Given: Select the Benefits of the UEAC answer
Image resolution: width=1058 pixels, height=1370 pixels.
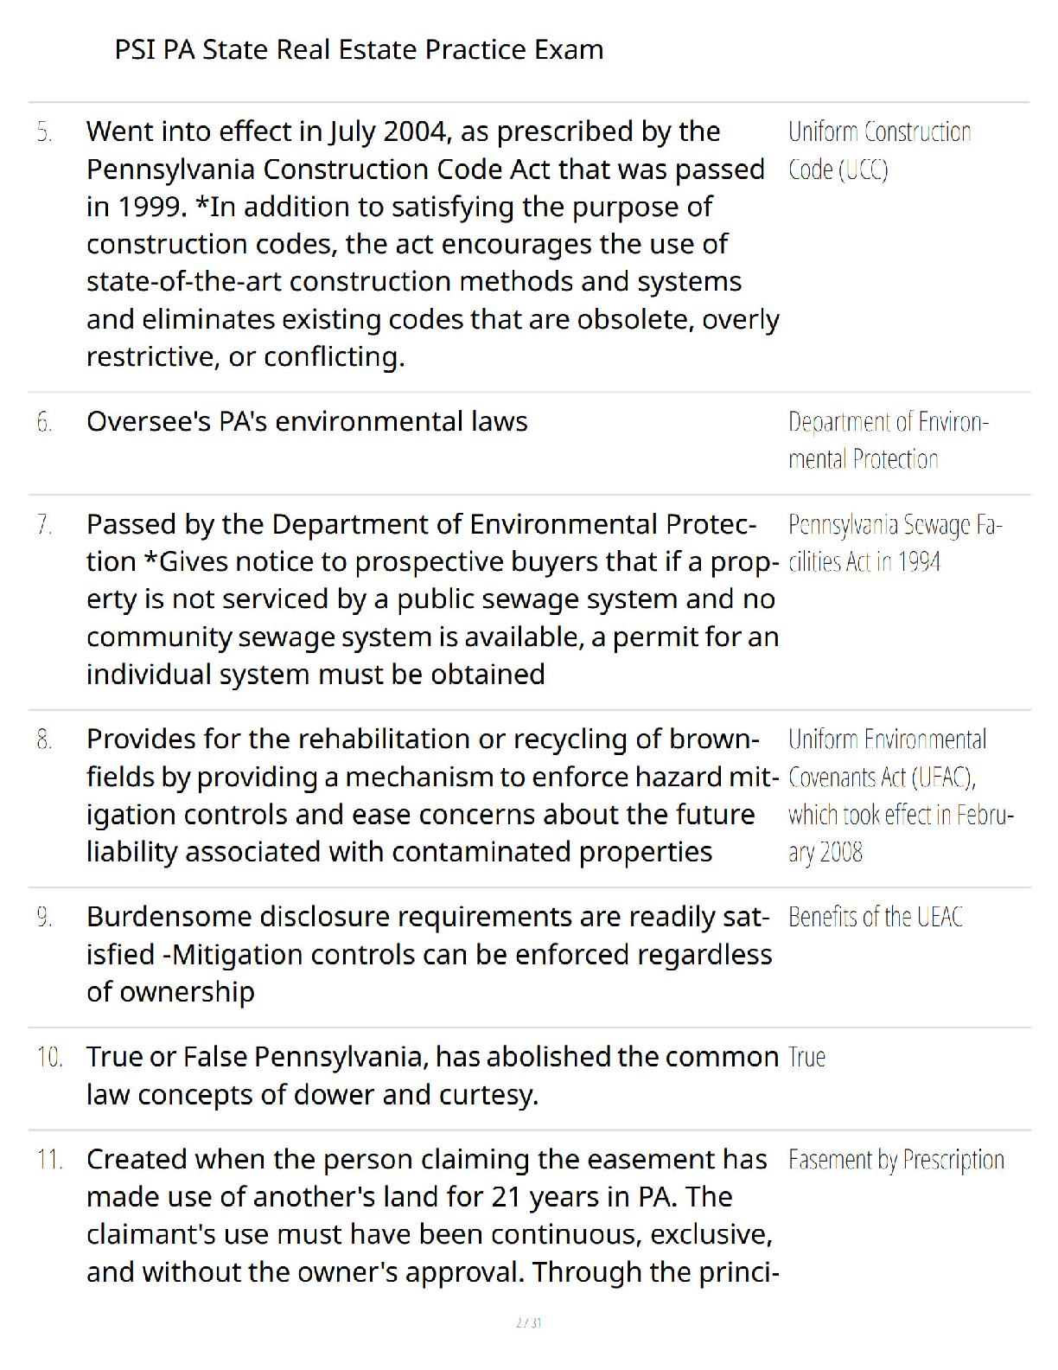Looking at the screenshot, I should pyautogui.click(x=876, y=917).
